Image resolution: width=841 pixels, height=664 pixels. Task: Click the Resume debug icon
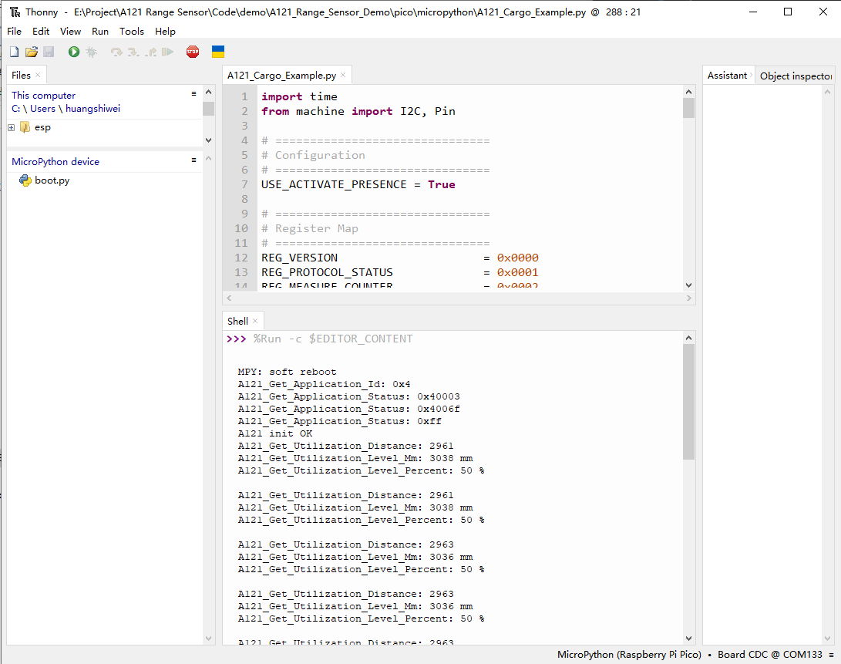point(168,52)
